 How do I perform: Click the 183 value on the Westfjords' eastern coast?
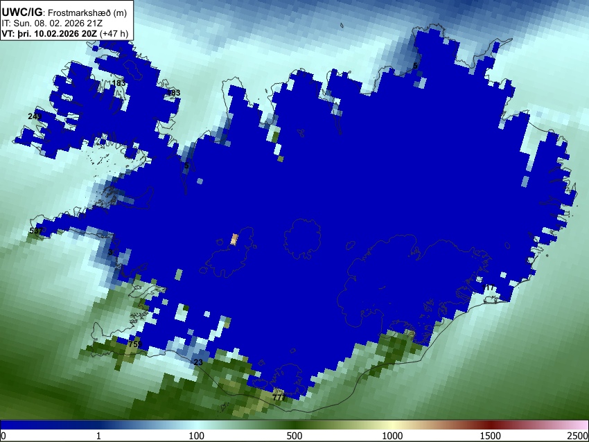pyautogui.click(x=173, y=92)
